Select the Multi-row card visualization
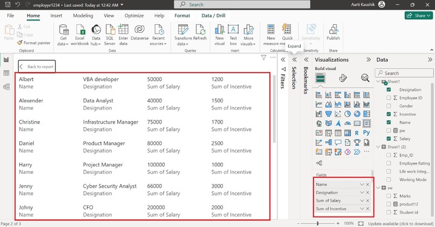The height and width of the screenshot is (227, 435). coord(367,123)
